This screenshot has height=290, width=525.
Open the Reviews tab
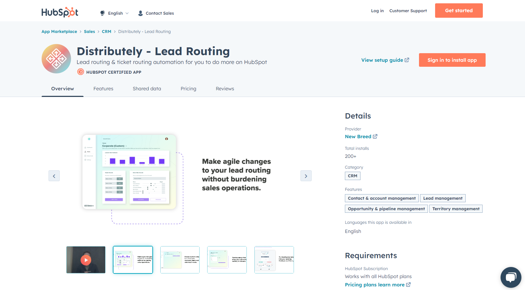click(x=225, y=89)
